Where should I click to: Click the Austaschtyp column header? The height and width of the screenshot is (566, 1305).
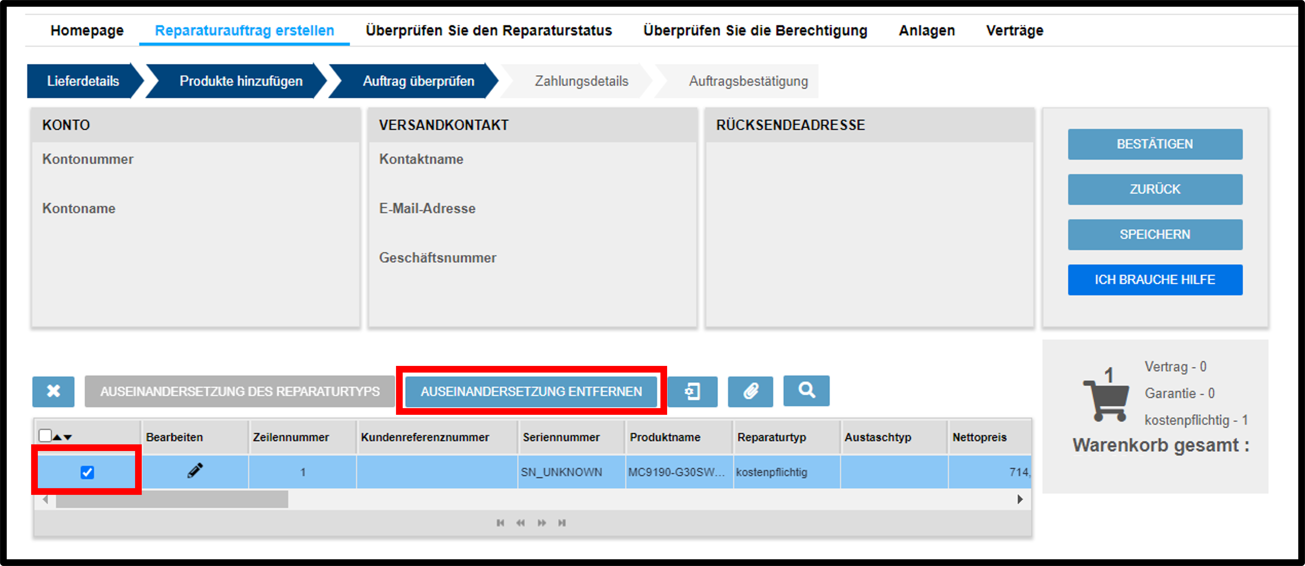click(x=894, y=437)
